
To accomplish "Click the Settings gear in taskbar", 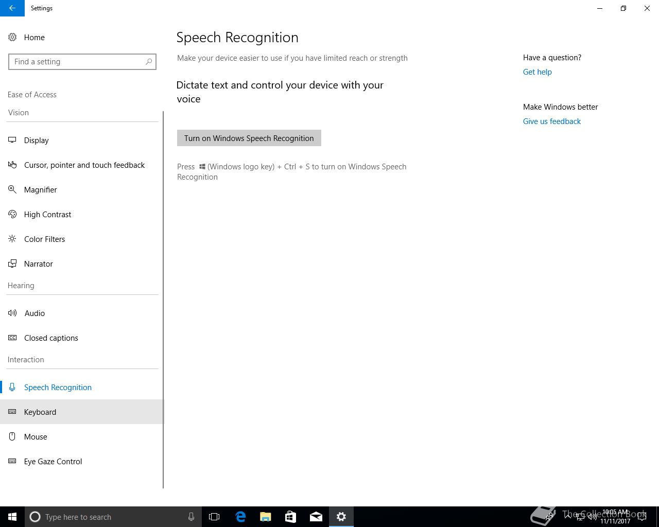I will click(341, 517).
